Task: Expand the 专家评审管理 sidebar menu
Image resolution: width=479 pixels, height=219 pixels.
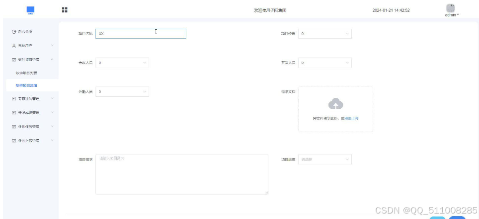Action: pyautogui.click(x=32, y=99)
